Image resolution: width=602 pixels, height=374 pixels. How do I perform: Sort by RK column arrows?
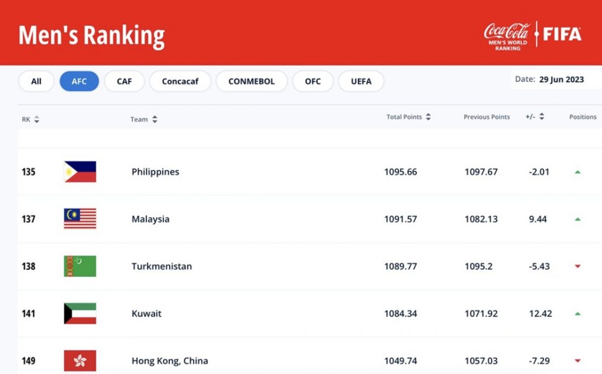[x=37, y=119]
